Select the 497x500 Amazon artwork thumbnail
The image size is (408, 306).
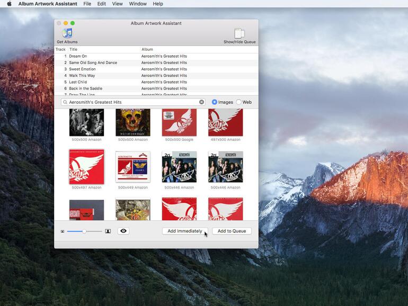225,123
